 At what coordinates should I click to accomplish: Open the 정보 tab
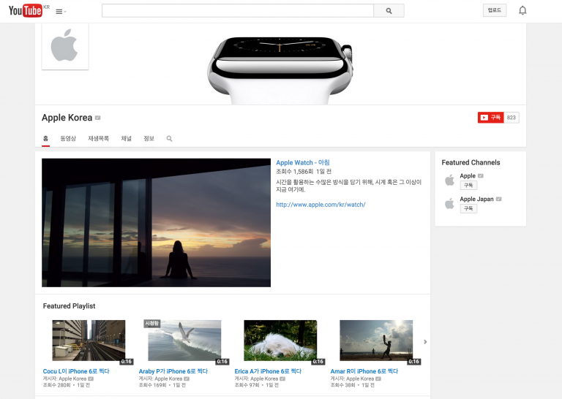[x=149, y=139]
